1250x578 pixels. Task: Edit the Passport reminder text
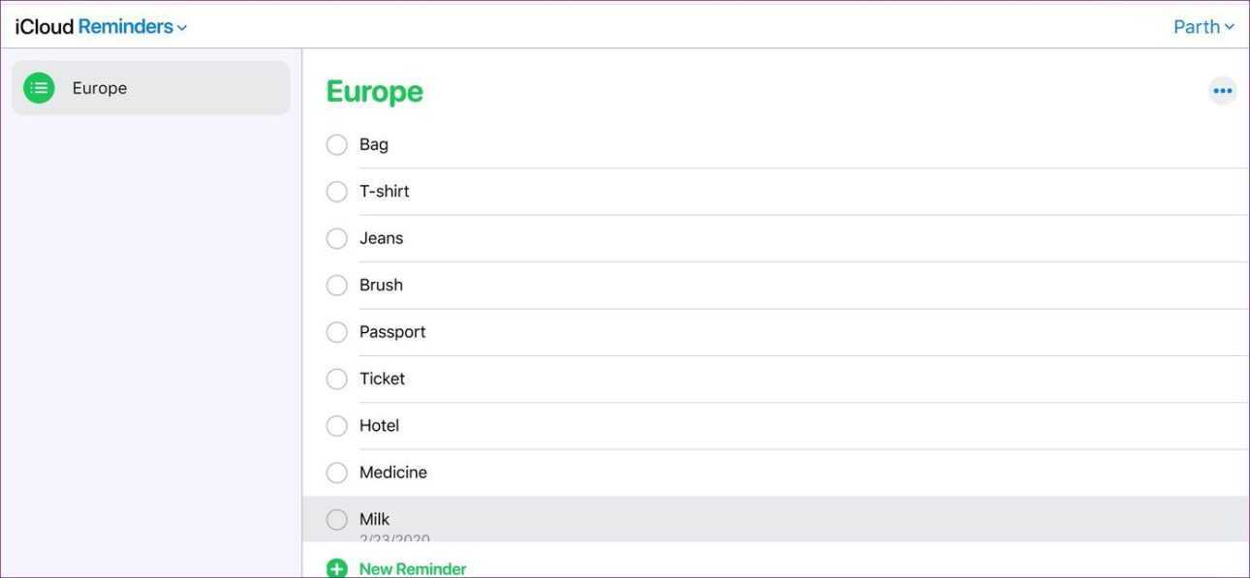[x=392, y=332]
